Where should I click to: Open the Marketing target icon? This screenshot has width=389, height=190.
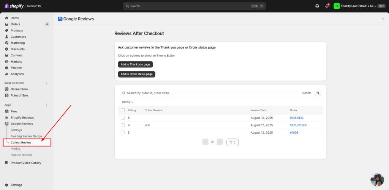coord(7,43)
